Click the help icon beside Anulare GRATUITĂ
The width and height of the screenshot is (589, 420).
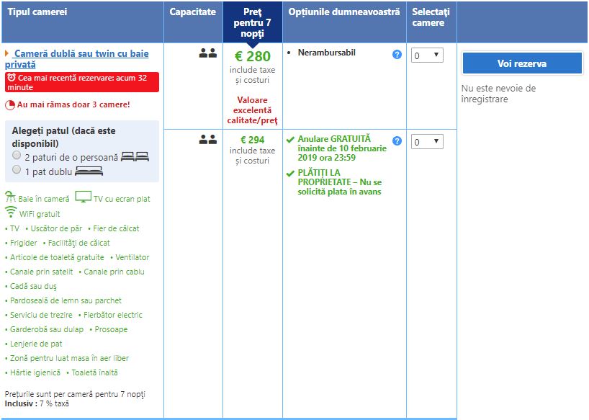397,141
